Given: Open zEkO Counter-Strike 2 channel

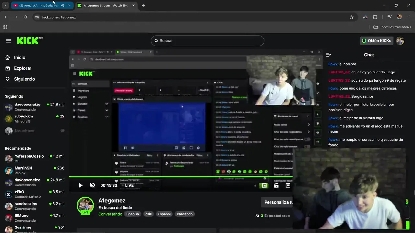Looking at the screenshot, I should tap(34, 194).
